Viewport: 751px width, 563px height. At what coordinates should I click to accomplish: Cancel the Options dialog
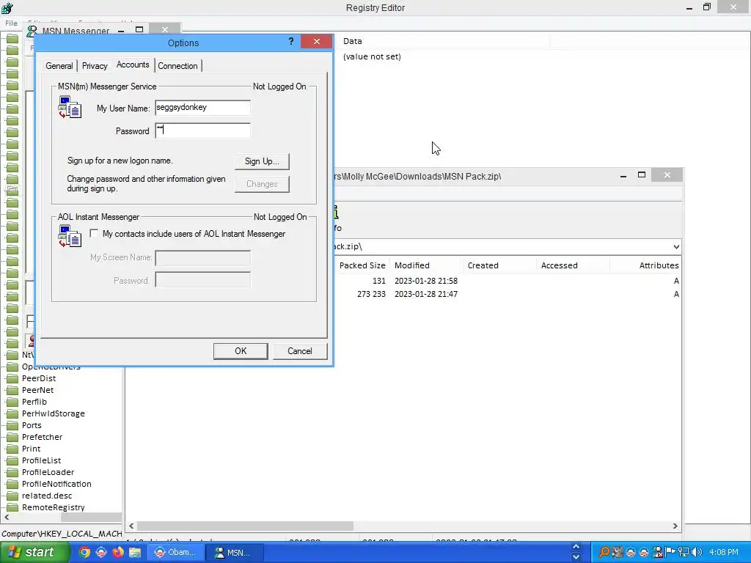tap(300, 351)
